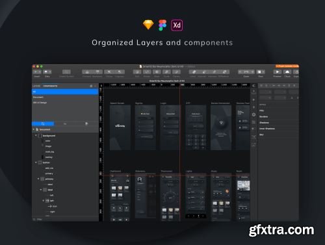The image size is (325, 245).
Task: Switch to the Layers tab
Action: 36,86
